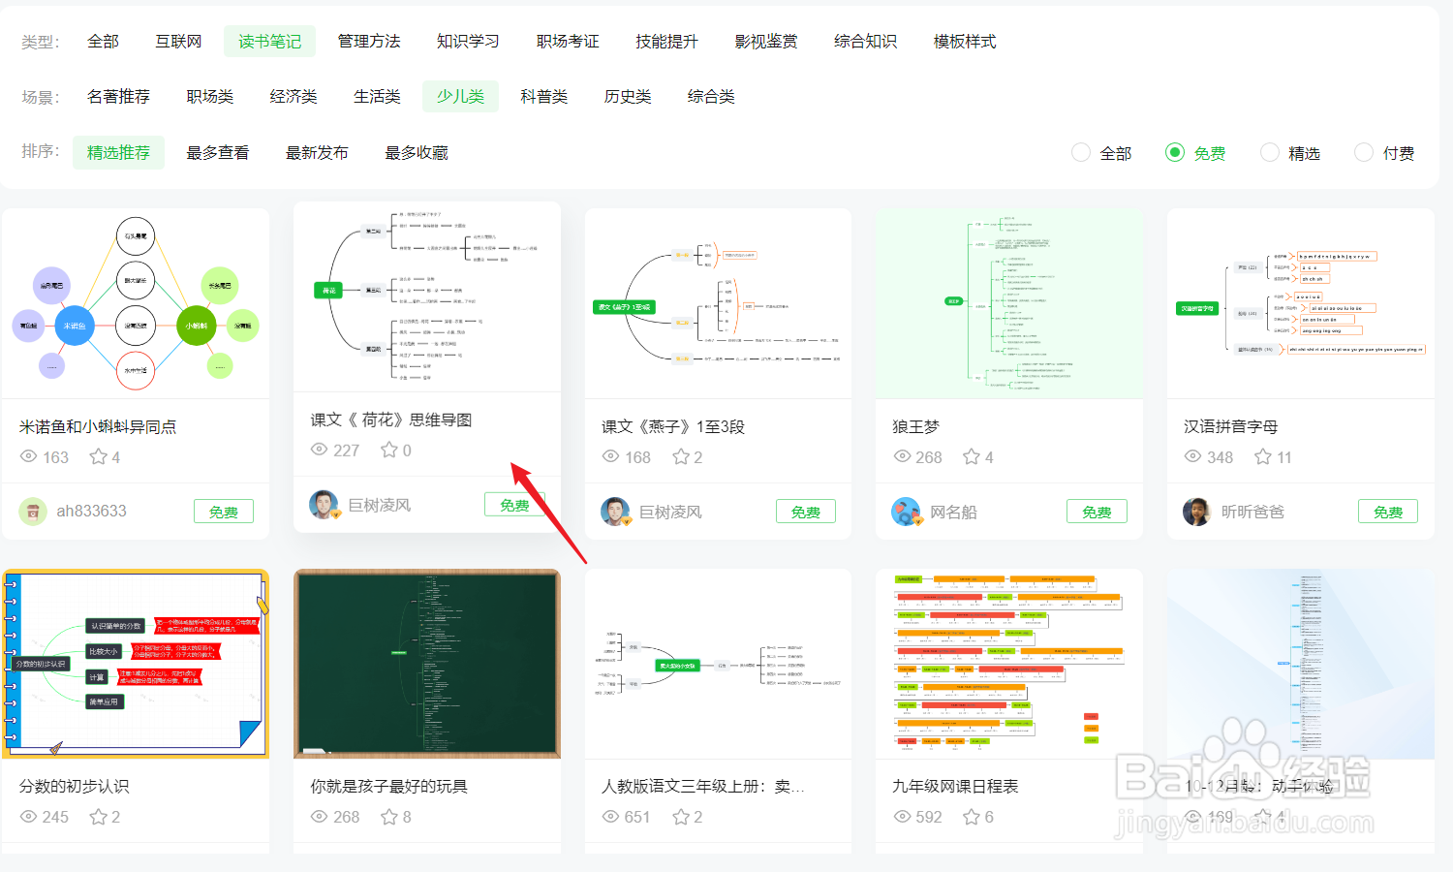Click view-count eye icon on 九年级网课日程表 card

point(902,817)
